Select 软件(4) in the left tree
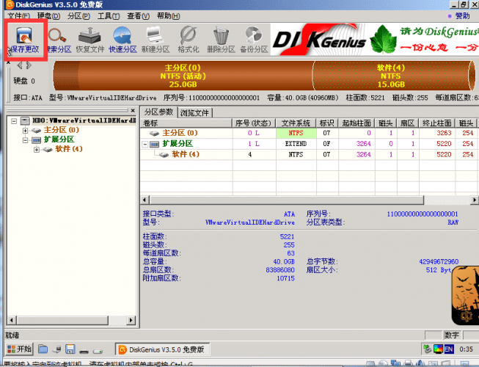The image size is (479, 367). tap(69, 149)
